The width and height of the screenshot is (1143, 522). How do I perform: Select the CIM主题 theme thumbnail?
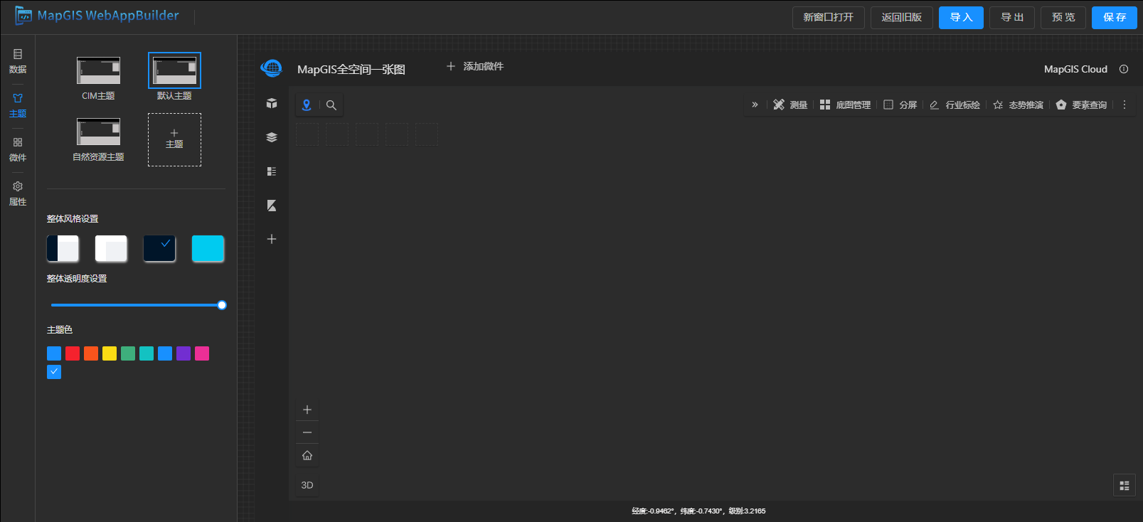tap(98, 70)
